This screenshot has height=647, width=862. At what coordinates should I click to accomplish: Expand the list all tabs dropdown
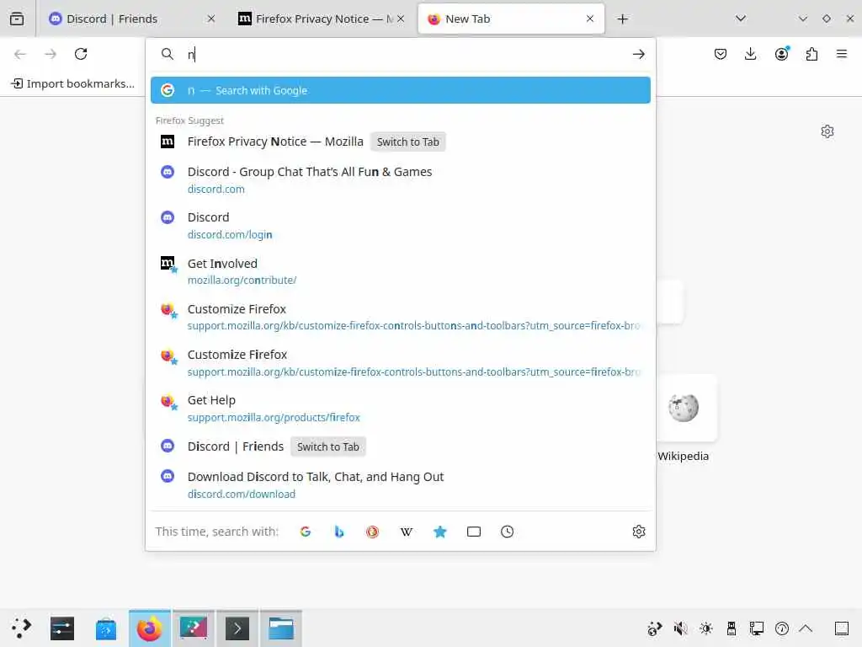tap(741, 19)
